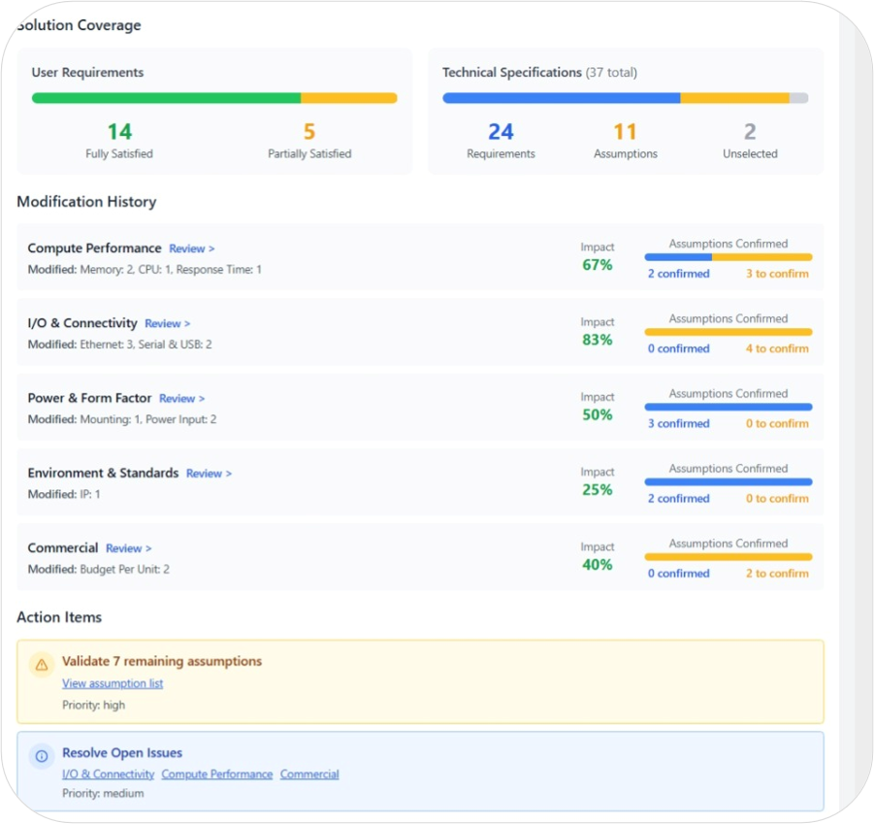
Task: Click the 24 Requirements count
Action: (x=501, y=130)
